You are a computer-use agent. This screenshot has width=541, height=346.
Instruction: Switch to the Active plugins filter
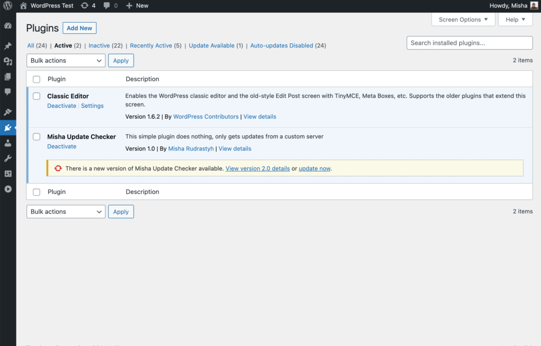(x=63, y=45)
